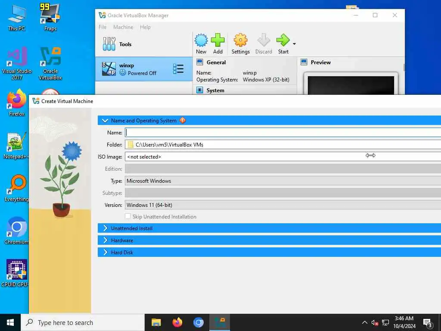Open the winxp machine menu list icon
Screen dimensions: 441x331
178,69
